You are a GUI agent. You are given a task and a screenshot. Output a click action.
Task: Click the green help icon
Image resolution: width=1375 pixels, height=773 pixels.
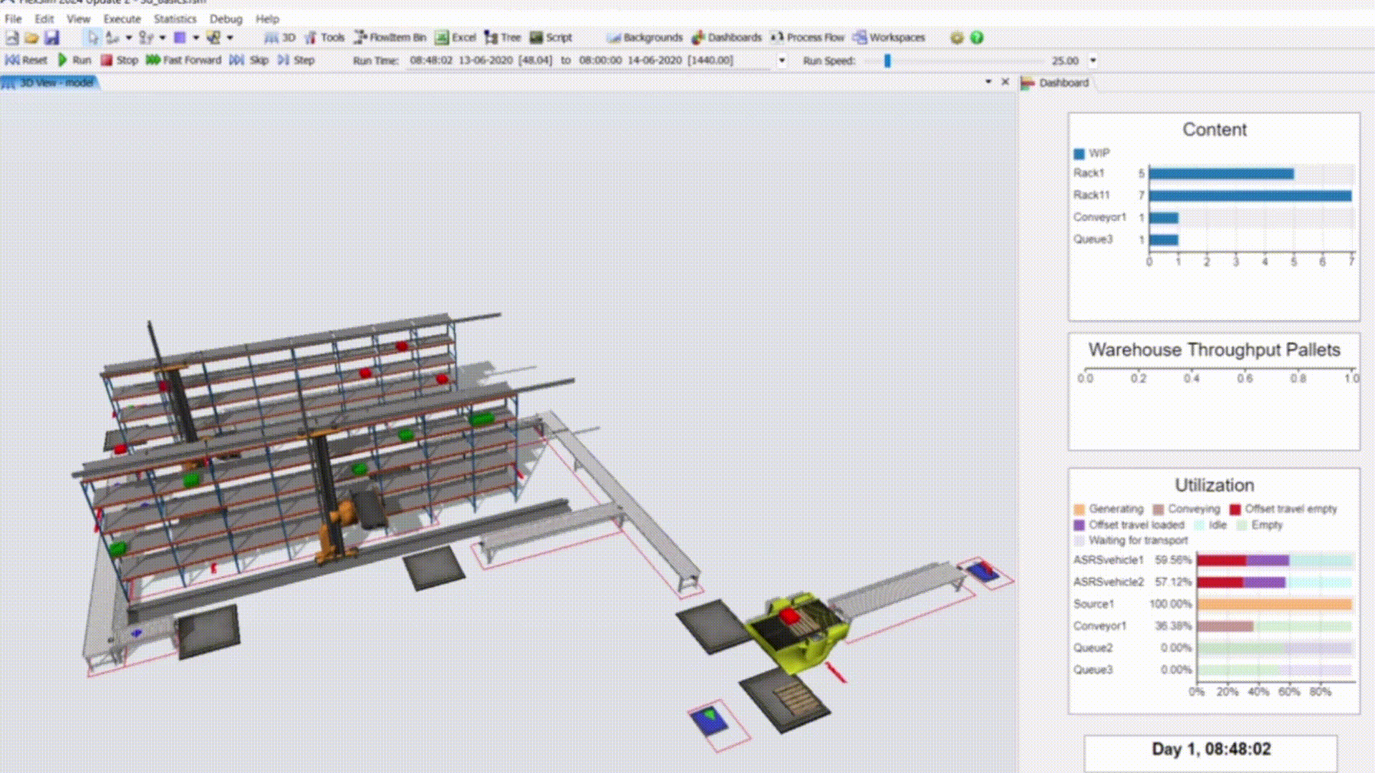pos(977,37)
